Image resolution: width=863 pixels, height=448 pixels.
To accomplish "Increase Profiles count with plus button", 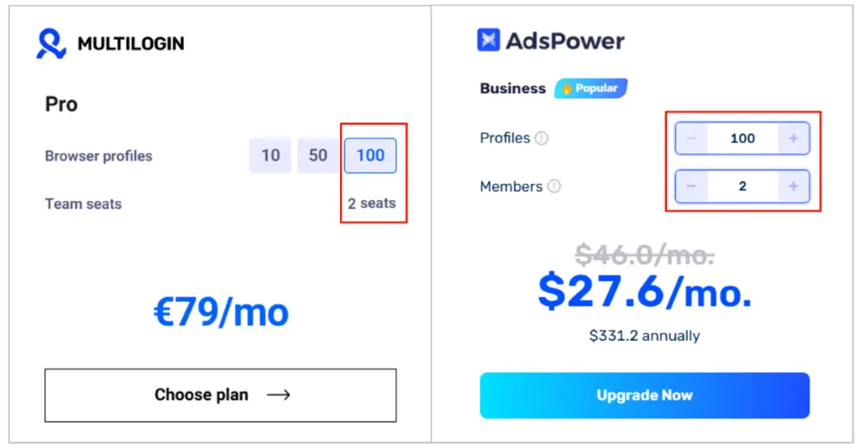I will (x=793, y=138).
